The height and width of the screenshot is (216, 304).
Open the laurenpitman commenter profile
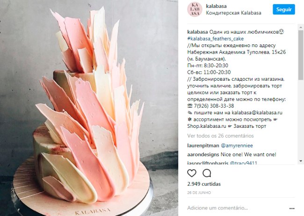pos(203,146)
